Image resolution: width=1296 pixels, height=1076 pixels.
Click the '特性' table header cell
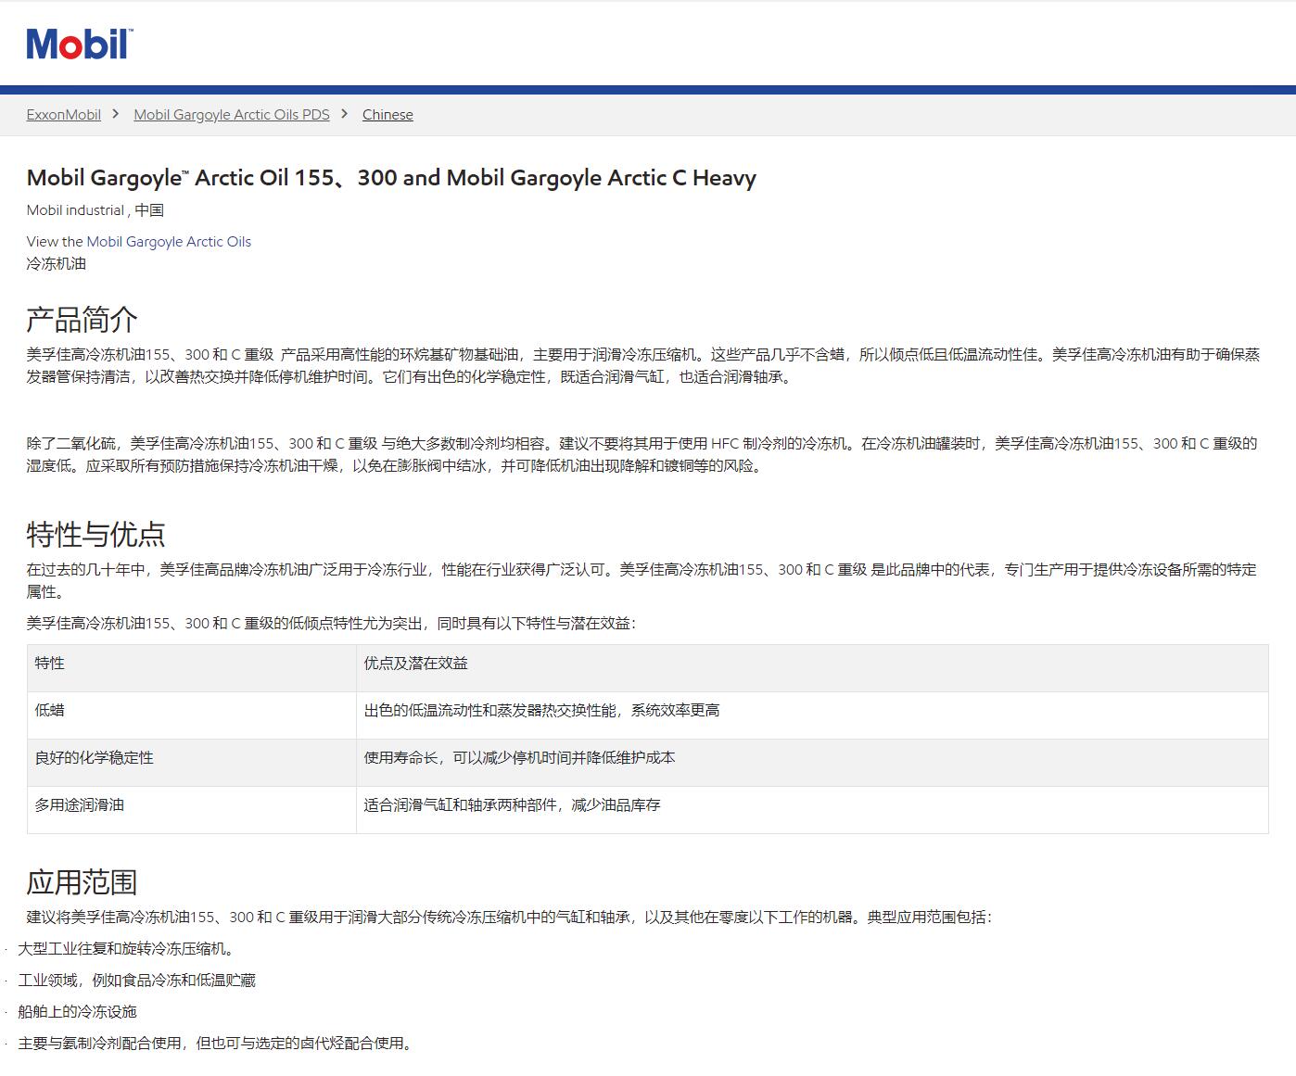192,668
